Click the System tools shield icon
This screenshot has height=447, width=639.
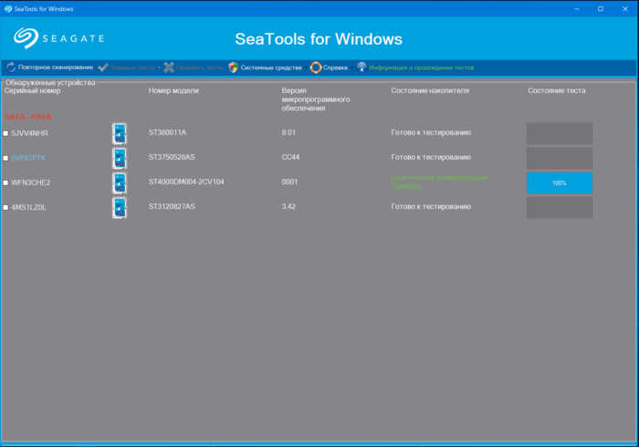(233, 68)
